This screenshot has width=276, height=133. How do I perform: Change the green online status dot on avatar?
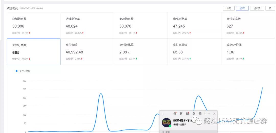tap(170, 126)
